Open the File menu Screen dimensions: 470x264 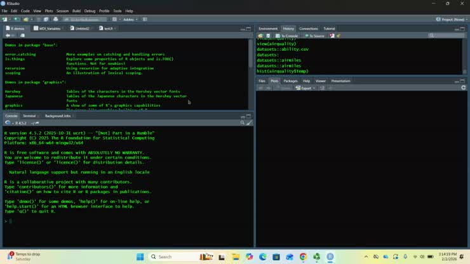(4, 11)
